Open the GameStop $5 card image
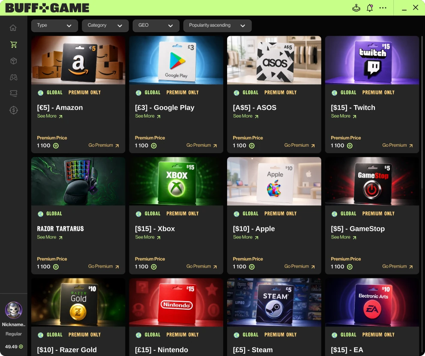The width and height of the screenshot is (425, 356). click(372, 181)
